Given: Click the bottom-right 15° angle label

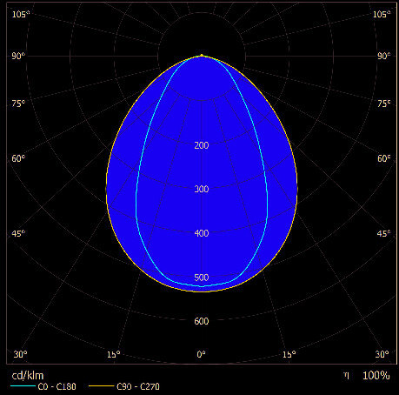Looking at the screenshot, I should pos(289,354).
